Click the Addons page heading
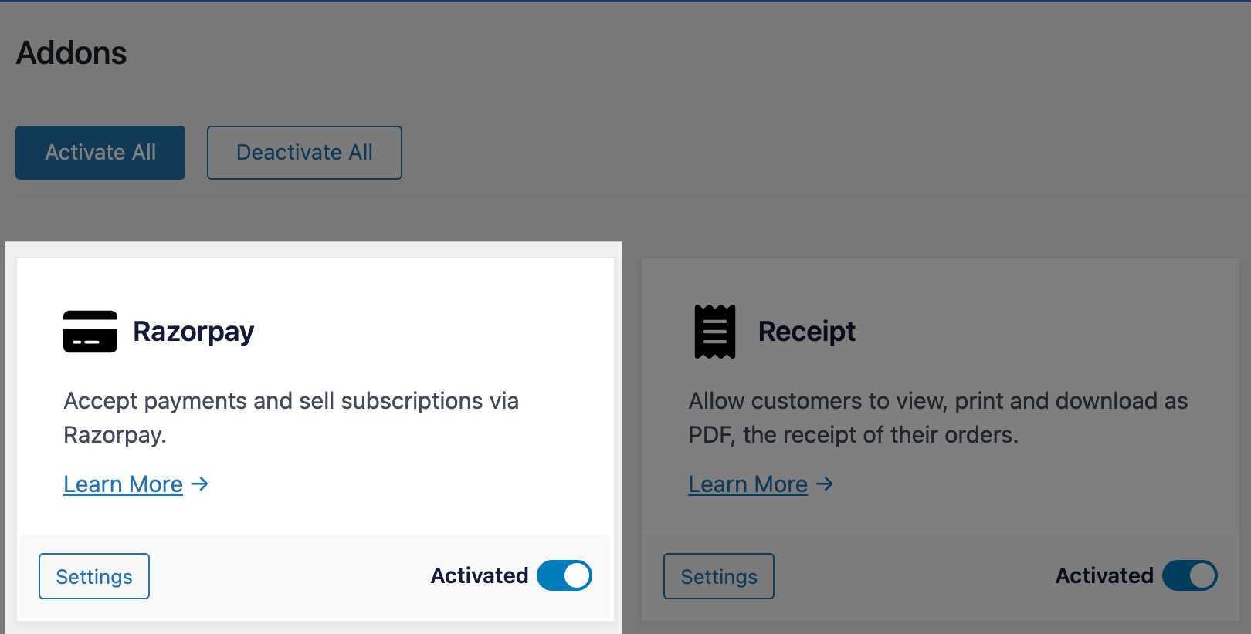The width and height of the screenshot is (1251, 634). click(x=72, y=53)
